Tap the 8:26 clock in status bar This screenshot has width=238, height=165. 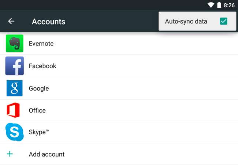(229, 5)
